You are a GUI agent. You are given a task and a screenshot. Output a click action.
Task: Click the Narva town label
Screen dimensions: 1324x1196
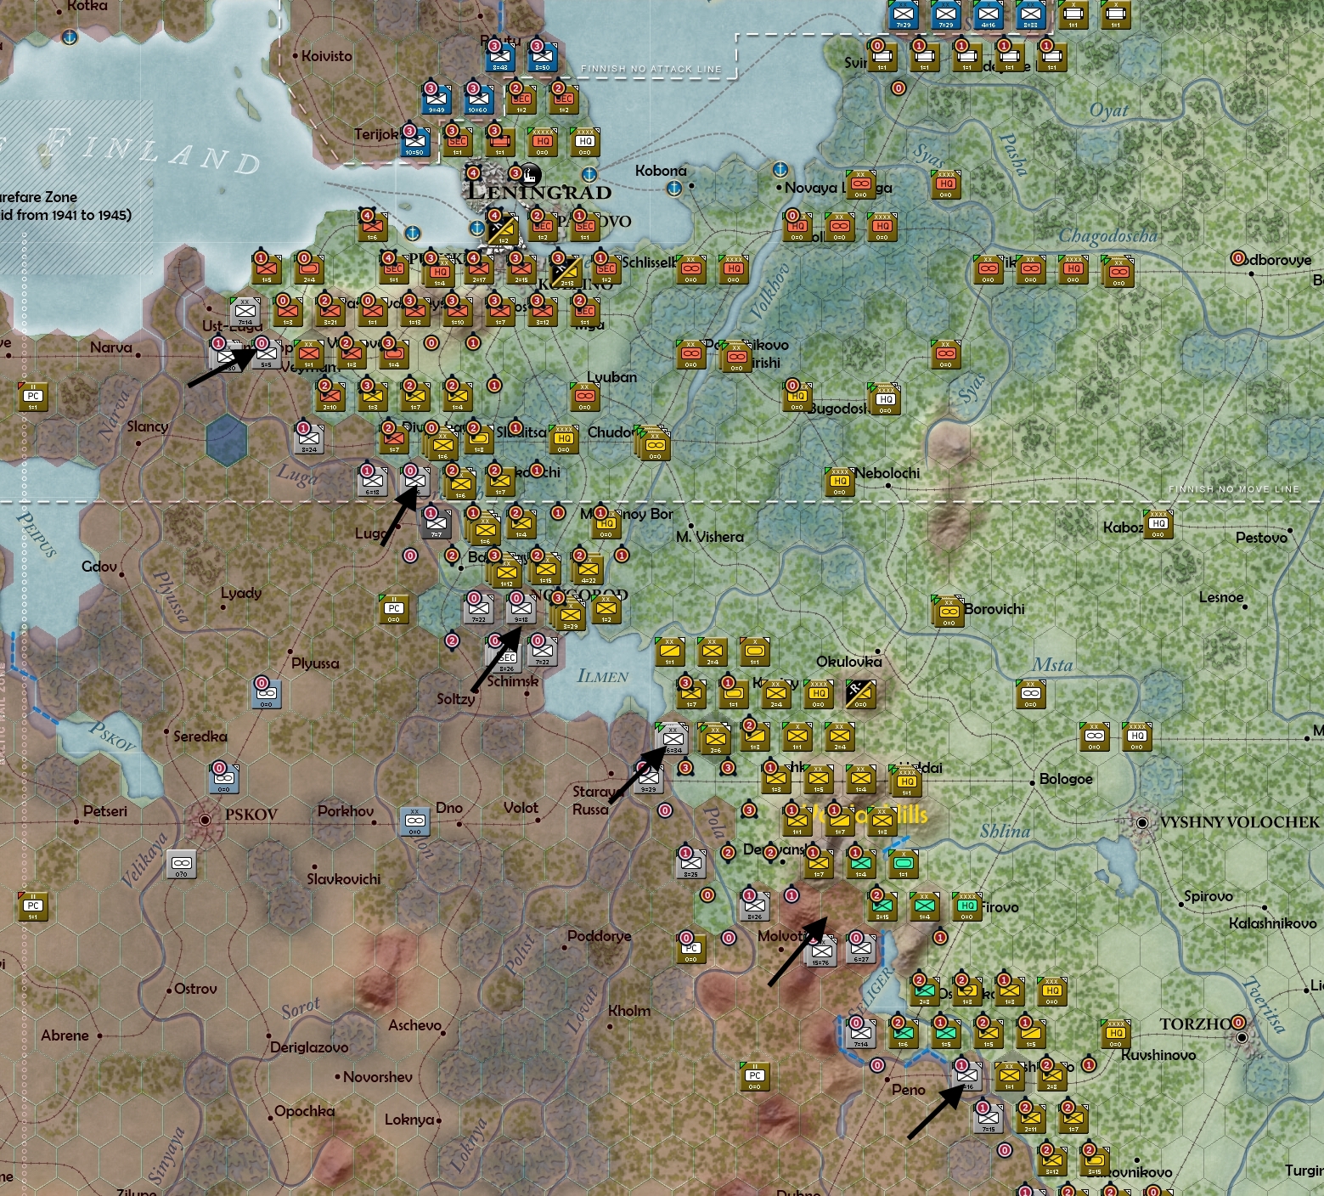[110, 347]
